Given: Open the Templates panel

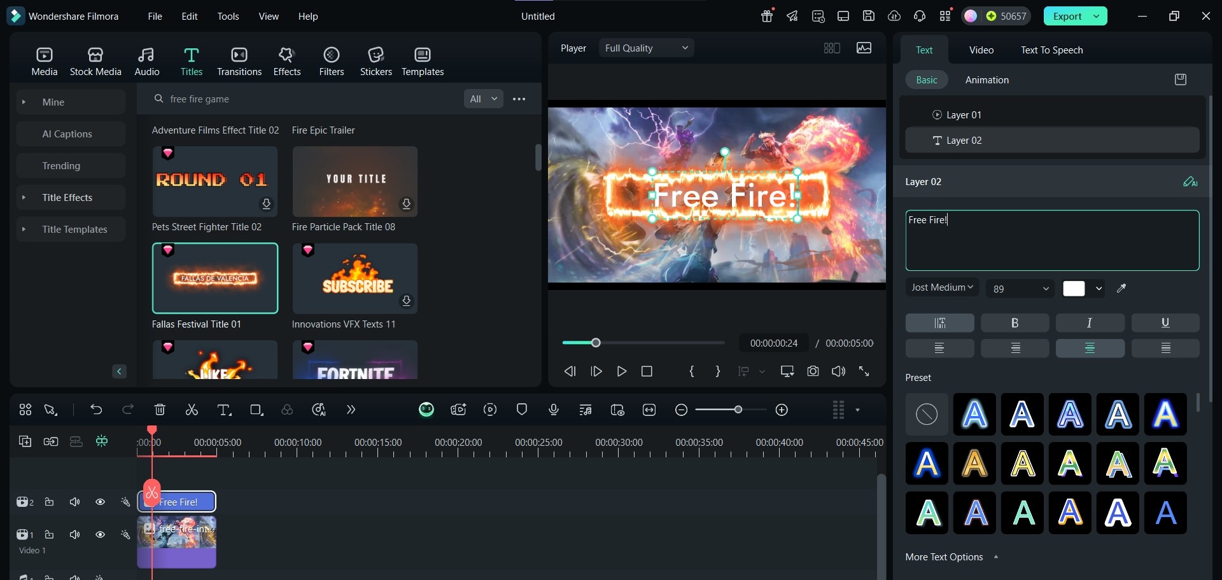Looking at the screenshot, I should [423, 62].
